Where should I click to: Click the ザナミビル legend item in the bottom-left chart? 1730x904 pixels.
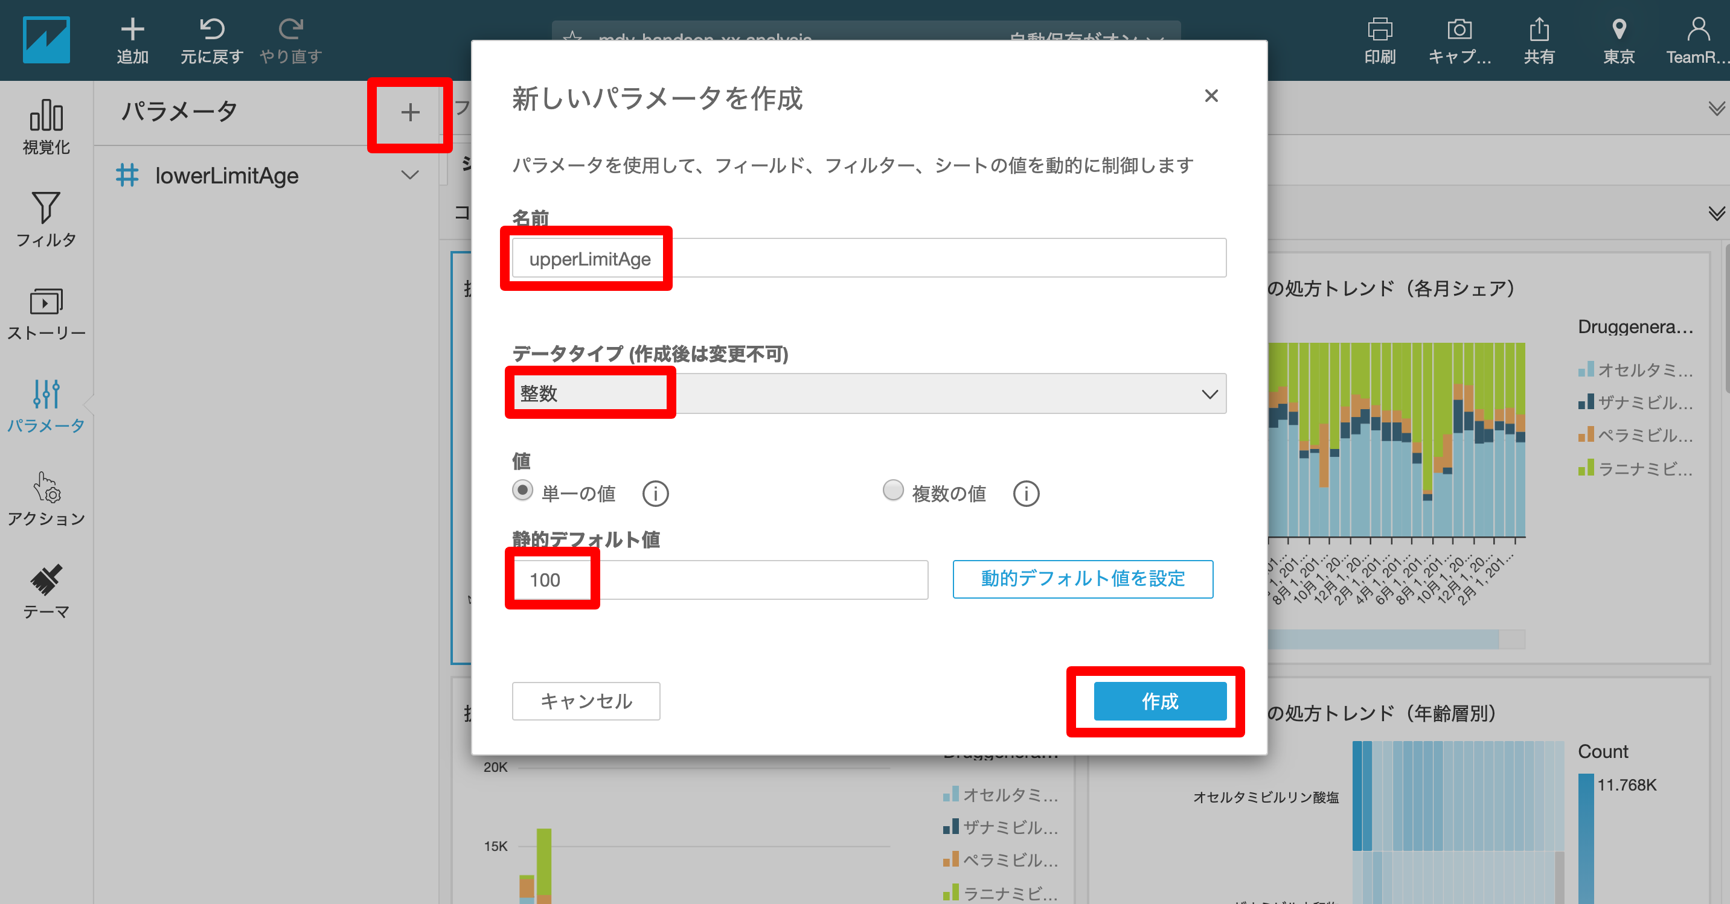[x=1001, y=827]
